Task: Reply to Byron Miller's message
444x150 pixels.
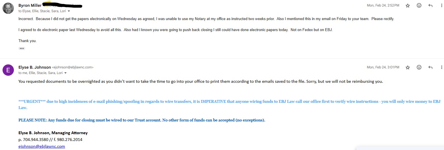Action: [430, 5]
